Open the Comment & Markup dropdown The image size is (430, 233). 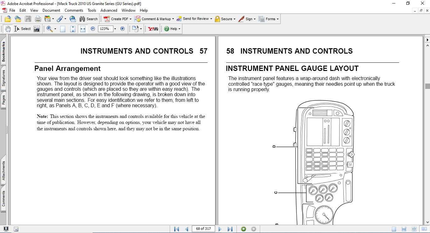tap(173, 19)
